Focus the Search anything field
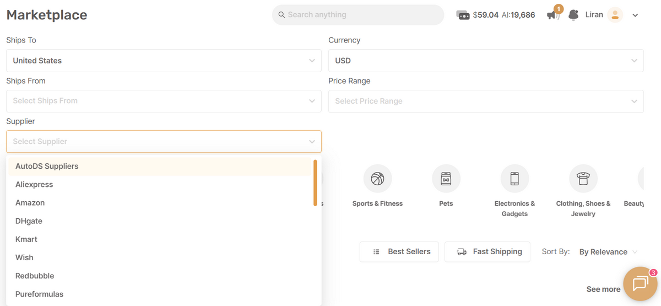This screenshot has width=661, height=306. click(358, 15)
